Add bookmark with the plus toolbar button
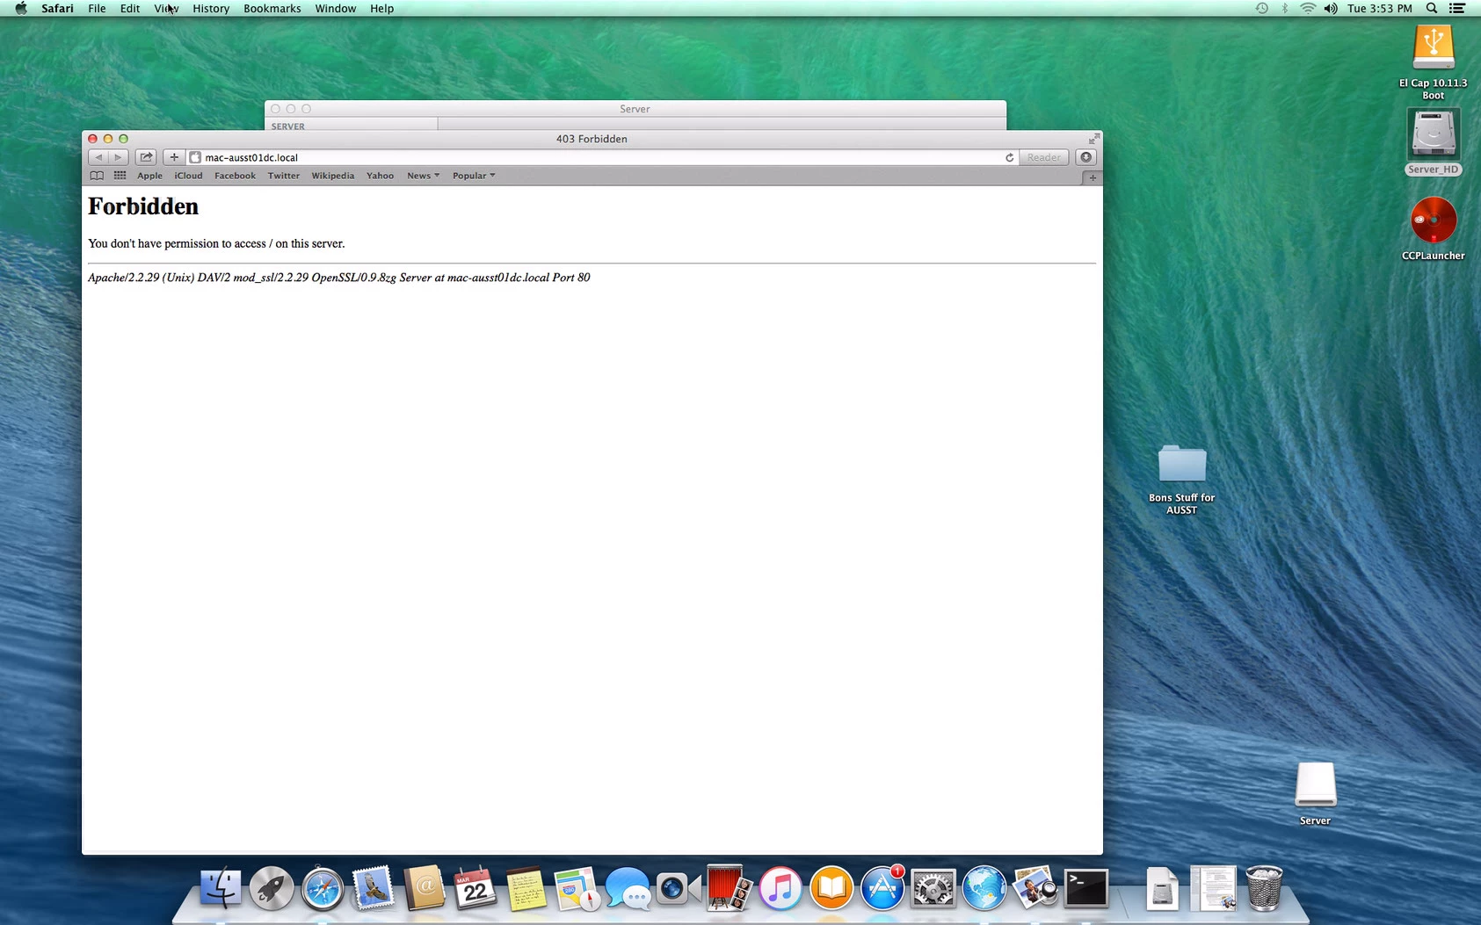Image resolution: width=1481 pixels, height=925 pixels. (x=174, y=157)
